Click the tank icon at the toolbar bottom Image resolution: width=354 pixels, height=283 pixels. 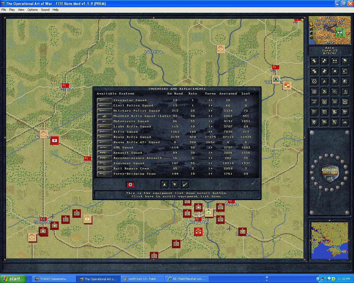pos(345,122)
